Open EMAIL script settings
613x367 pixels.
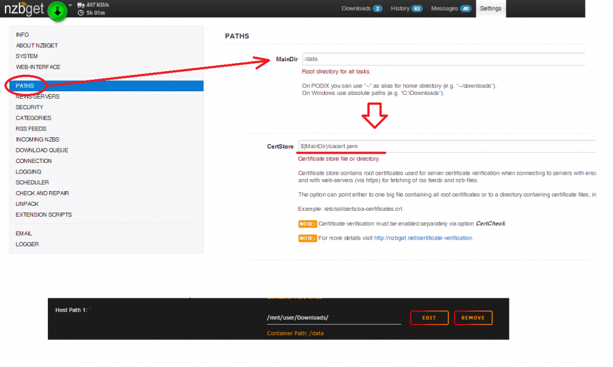24,233
